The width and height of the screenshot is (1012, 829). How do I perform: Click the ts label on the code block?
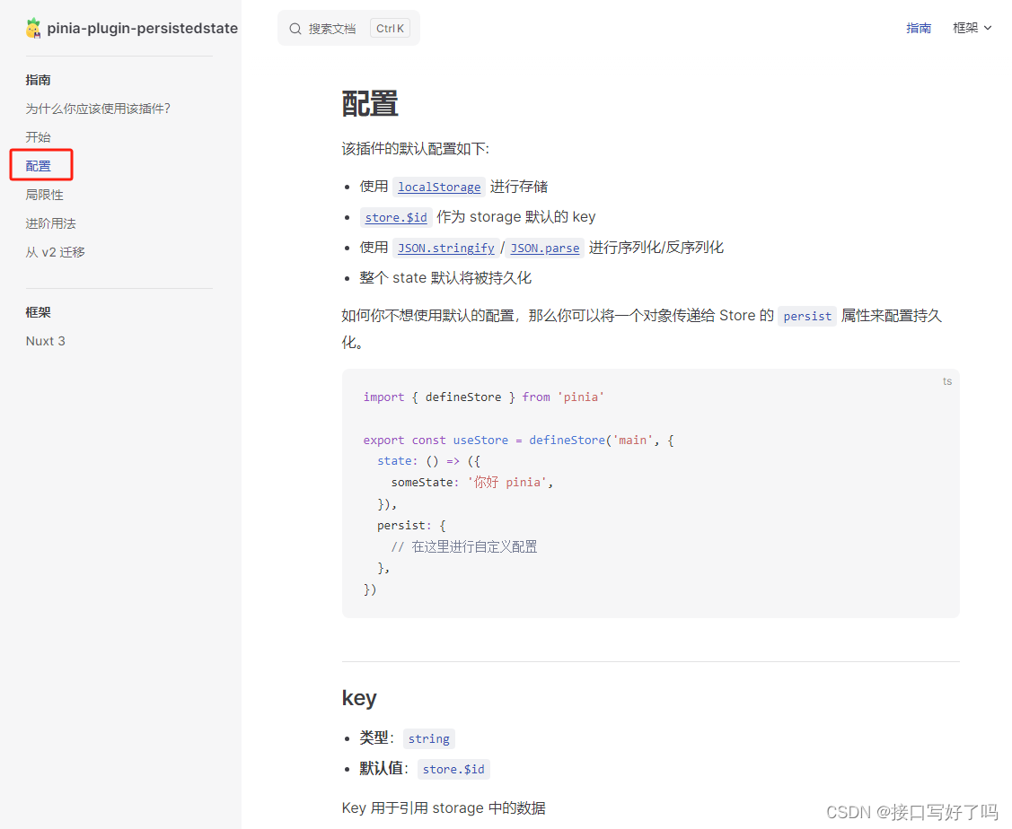coord(947,381)
